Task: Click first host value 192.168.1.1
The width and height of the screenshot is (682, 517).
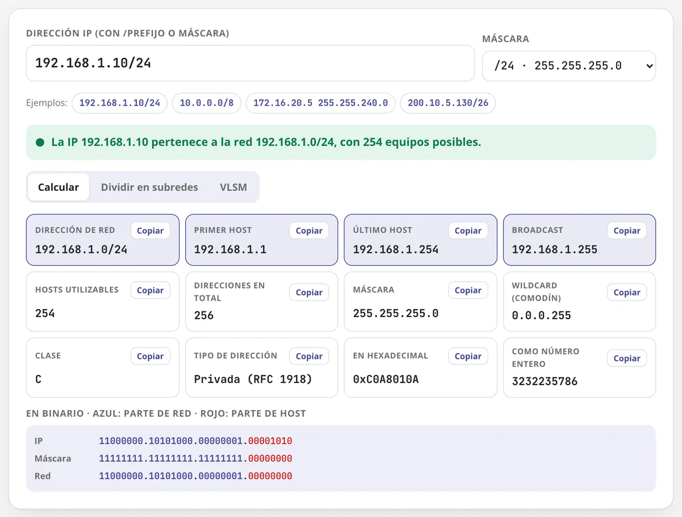Action: (230, 249)
